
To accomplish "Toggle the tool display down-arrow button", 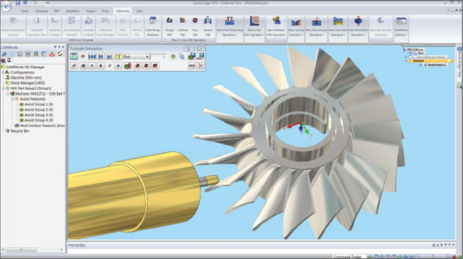I will pyautogui.click(x=101, y=66).
